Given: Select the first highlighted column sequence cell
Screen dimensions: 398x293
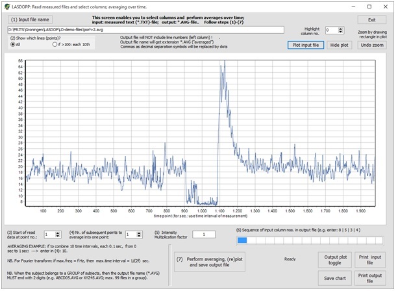Looking at the screenshot, I should pos(242,240).
